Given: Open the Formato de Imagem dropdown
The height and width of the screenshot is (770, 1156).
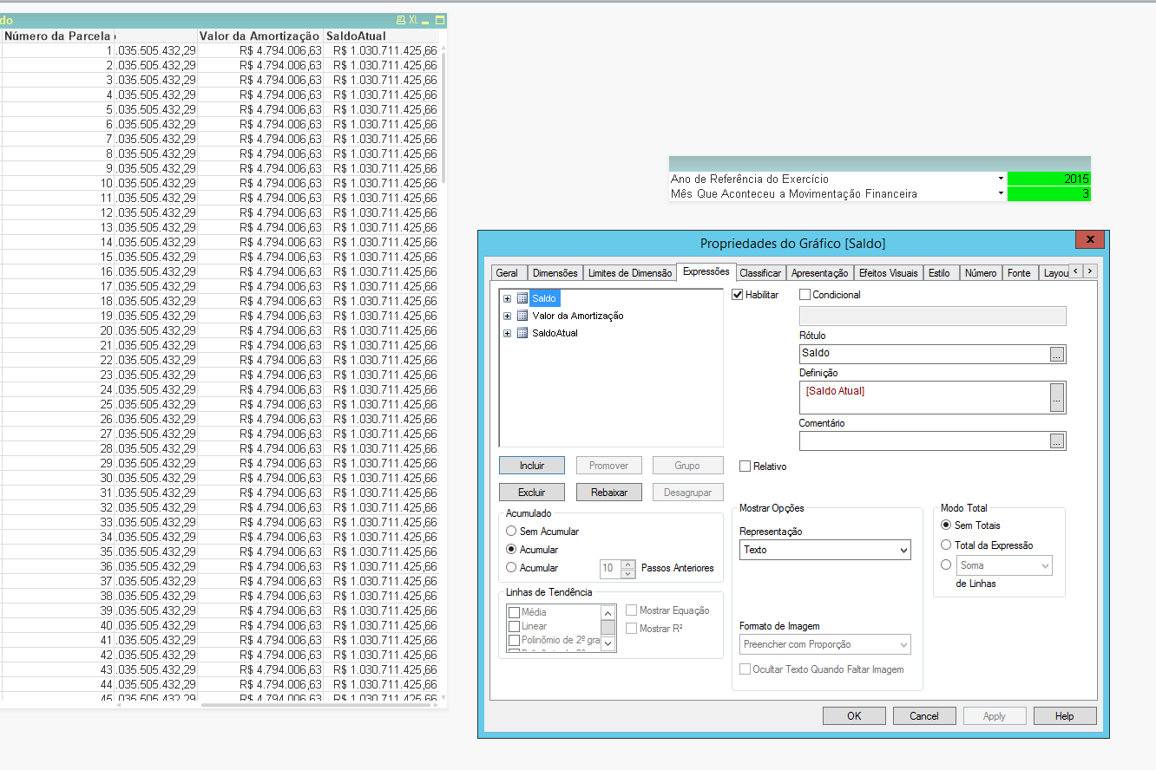Looking at the screenshot, I should (x=825, y=644).
